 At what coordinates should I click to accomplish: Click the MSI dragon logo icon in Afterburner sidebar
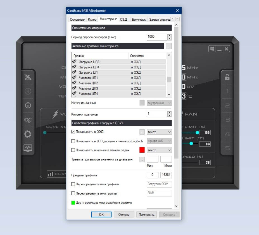(x=28, y=77)
